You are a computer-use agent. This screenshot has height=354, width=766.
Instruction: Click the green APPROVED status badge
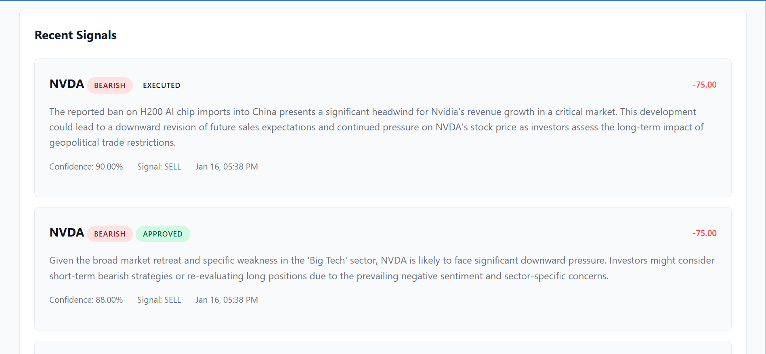(163, 234)
